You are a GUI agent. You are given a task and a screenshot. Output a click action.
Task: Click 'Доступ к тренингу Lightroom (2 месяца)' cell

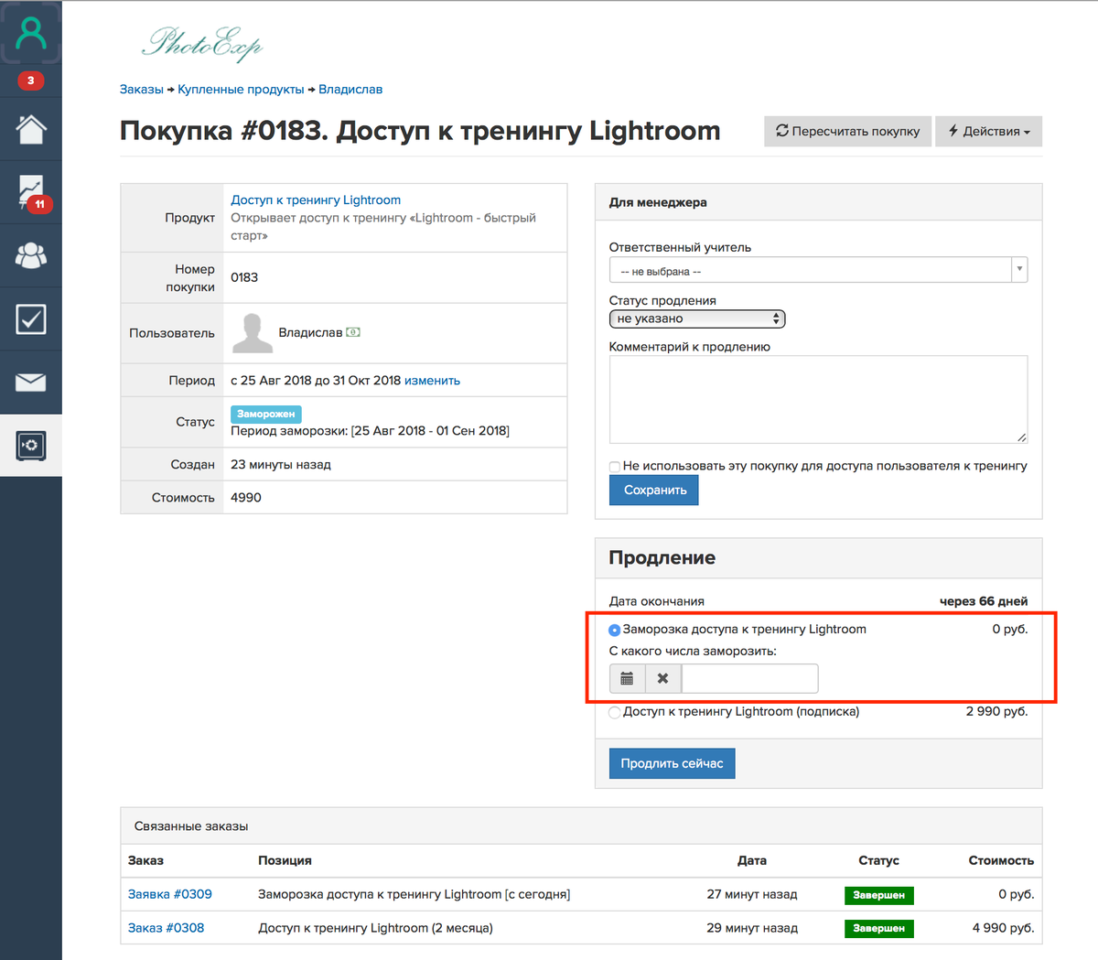pyautogui.click(x=375, y=927)
